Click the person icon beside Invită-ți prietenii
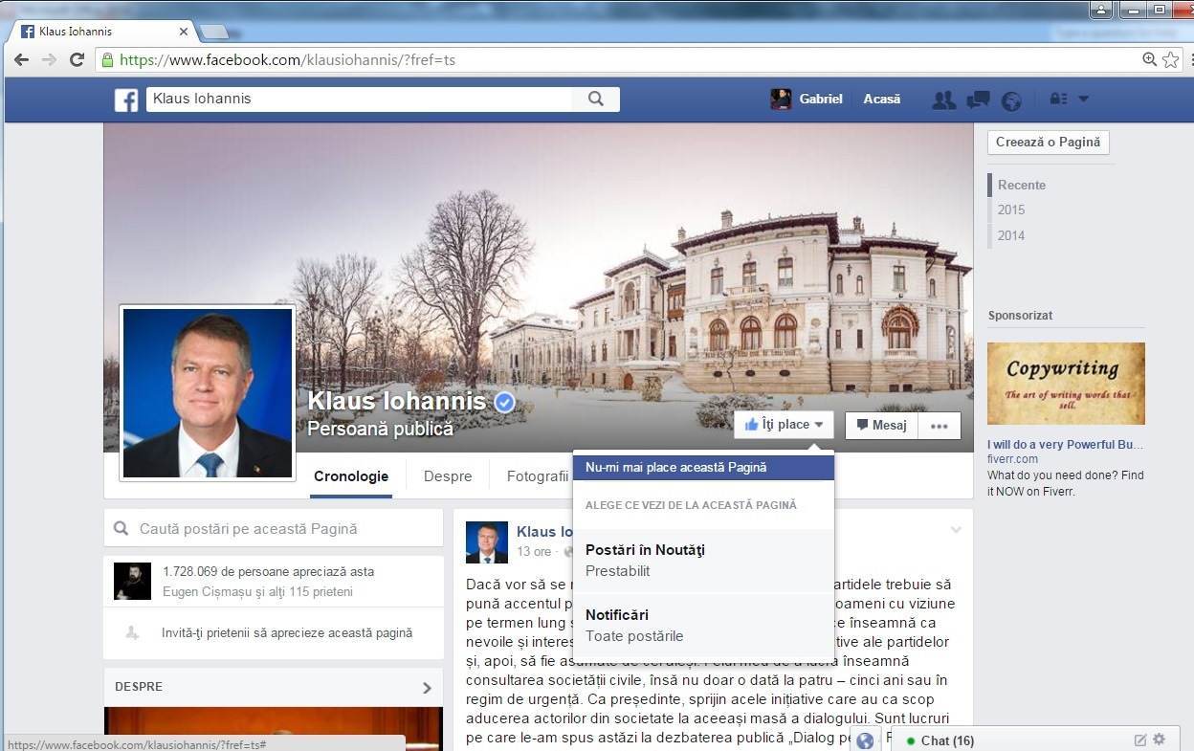1194x751 pixels. [x=132, y=632]
